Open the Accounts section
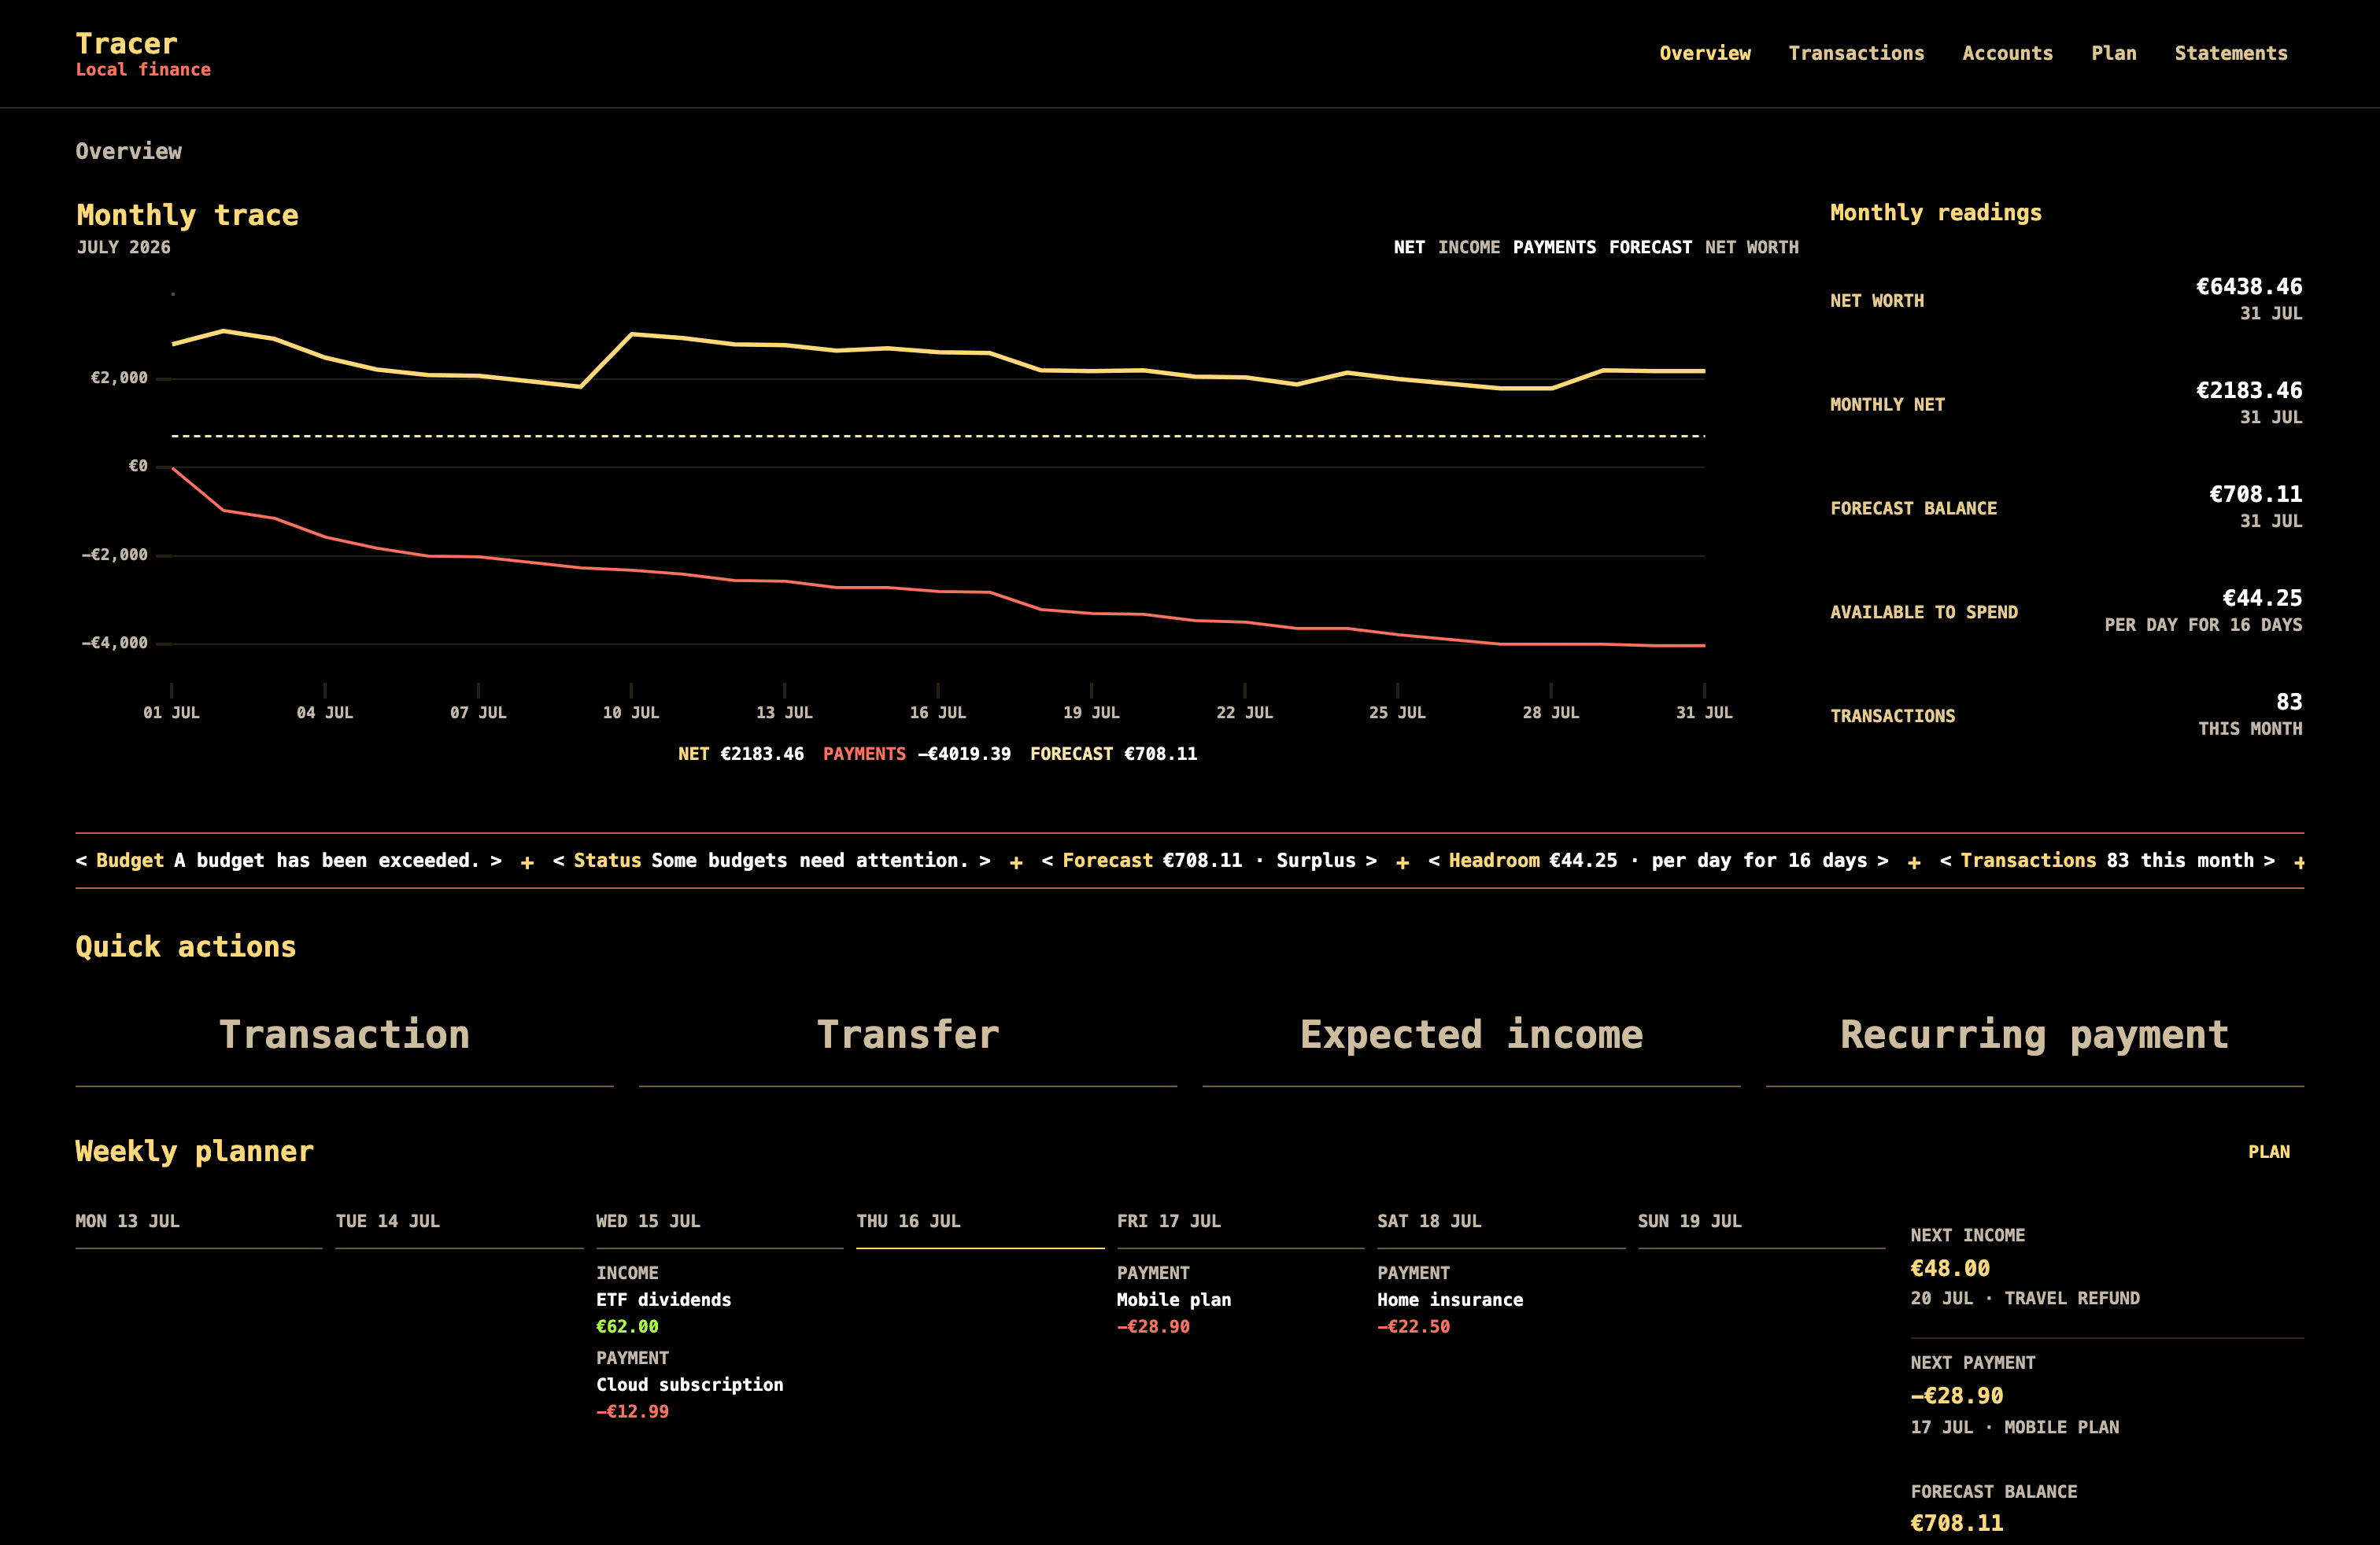2380x1545 pixels. click(x=2007, y=53)
